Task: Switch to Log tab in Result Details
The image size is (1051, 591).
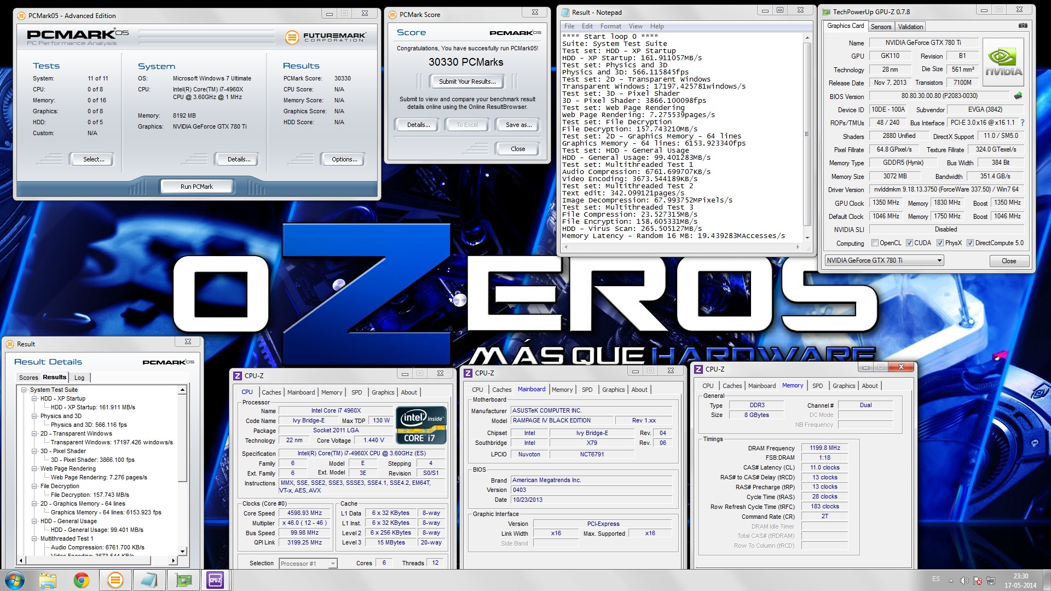Action: click(x=79, y=378)
